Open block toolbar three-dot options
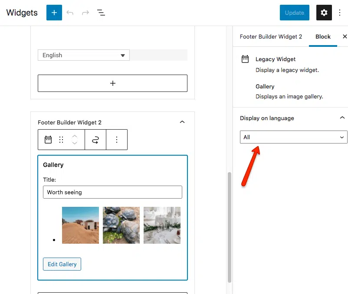This screenshot has height=294, width=348. coord(117,140)
